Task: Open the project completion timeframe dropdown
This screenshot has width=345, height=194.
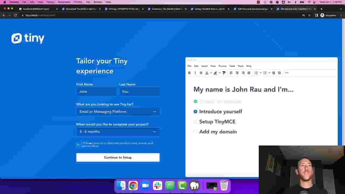Action: pyautogui.click(x=118, y=131)
